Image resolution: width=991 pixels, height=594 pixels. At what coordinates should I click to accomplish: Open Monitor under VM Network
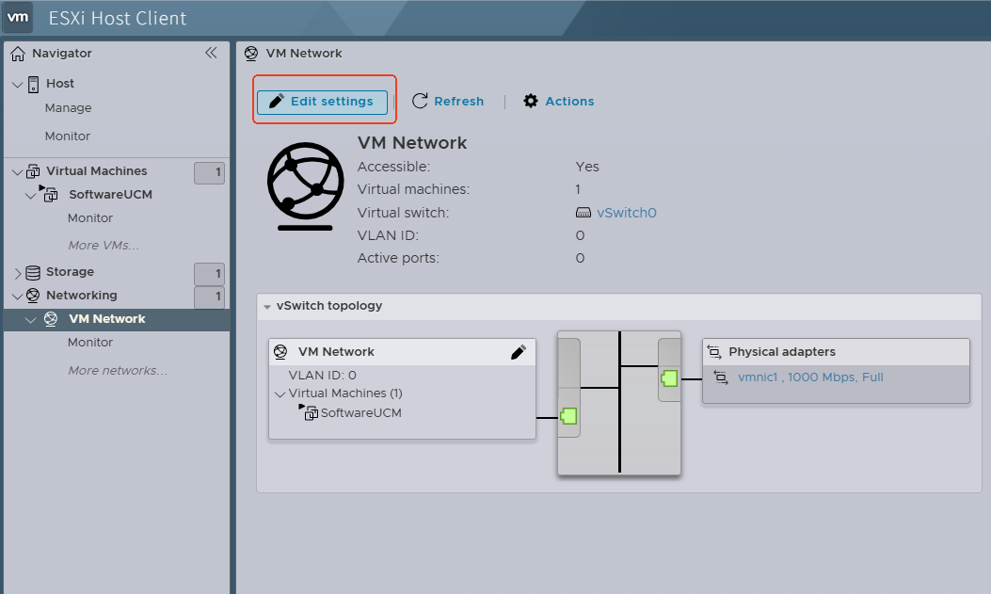(90, 342)
